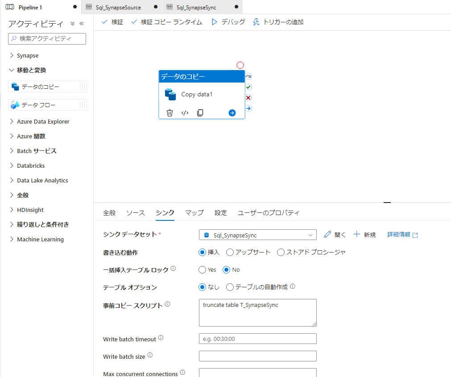
Task: Choose Yes for bulk insert table lock
Action: pyautogui.click(x=203, y=270)
